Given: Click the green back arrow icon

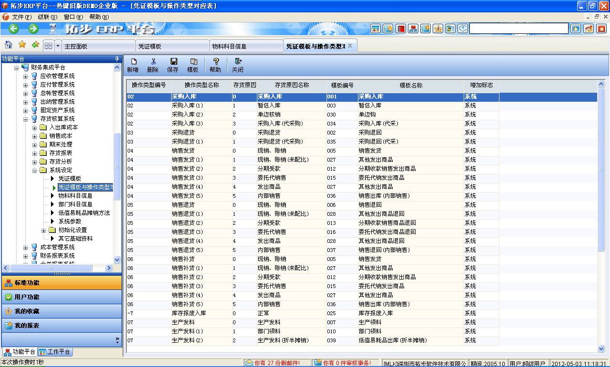Looking at the screenshot, I should pyautogui.click(x=14, y=29).
